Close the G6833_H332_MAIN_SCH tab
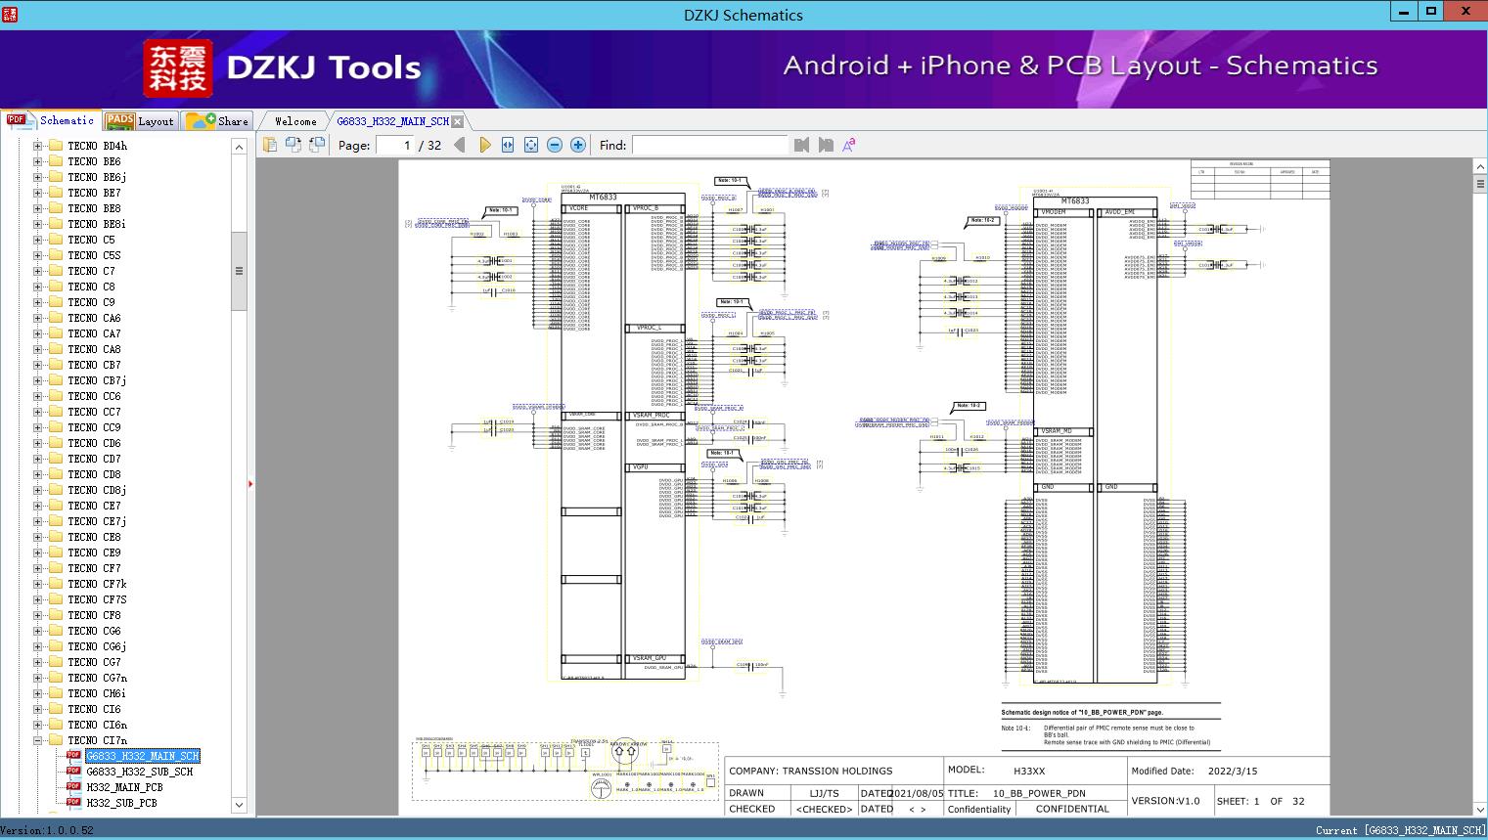 457,121
